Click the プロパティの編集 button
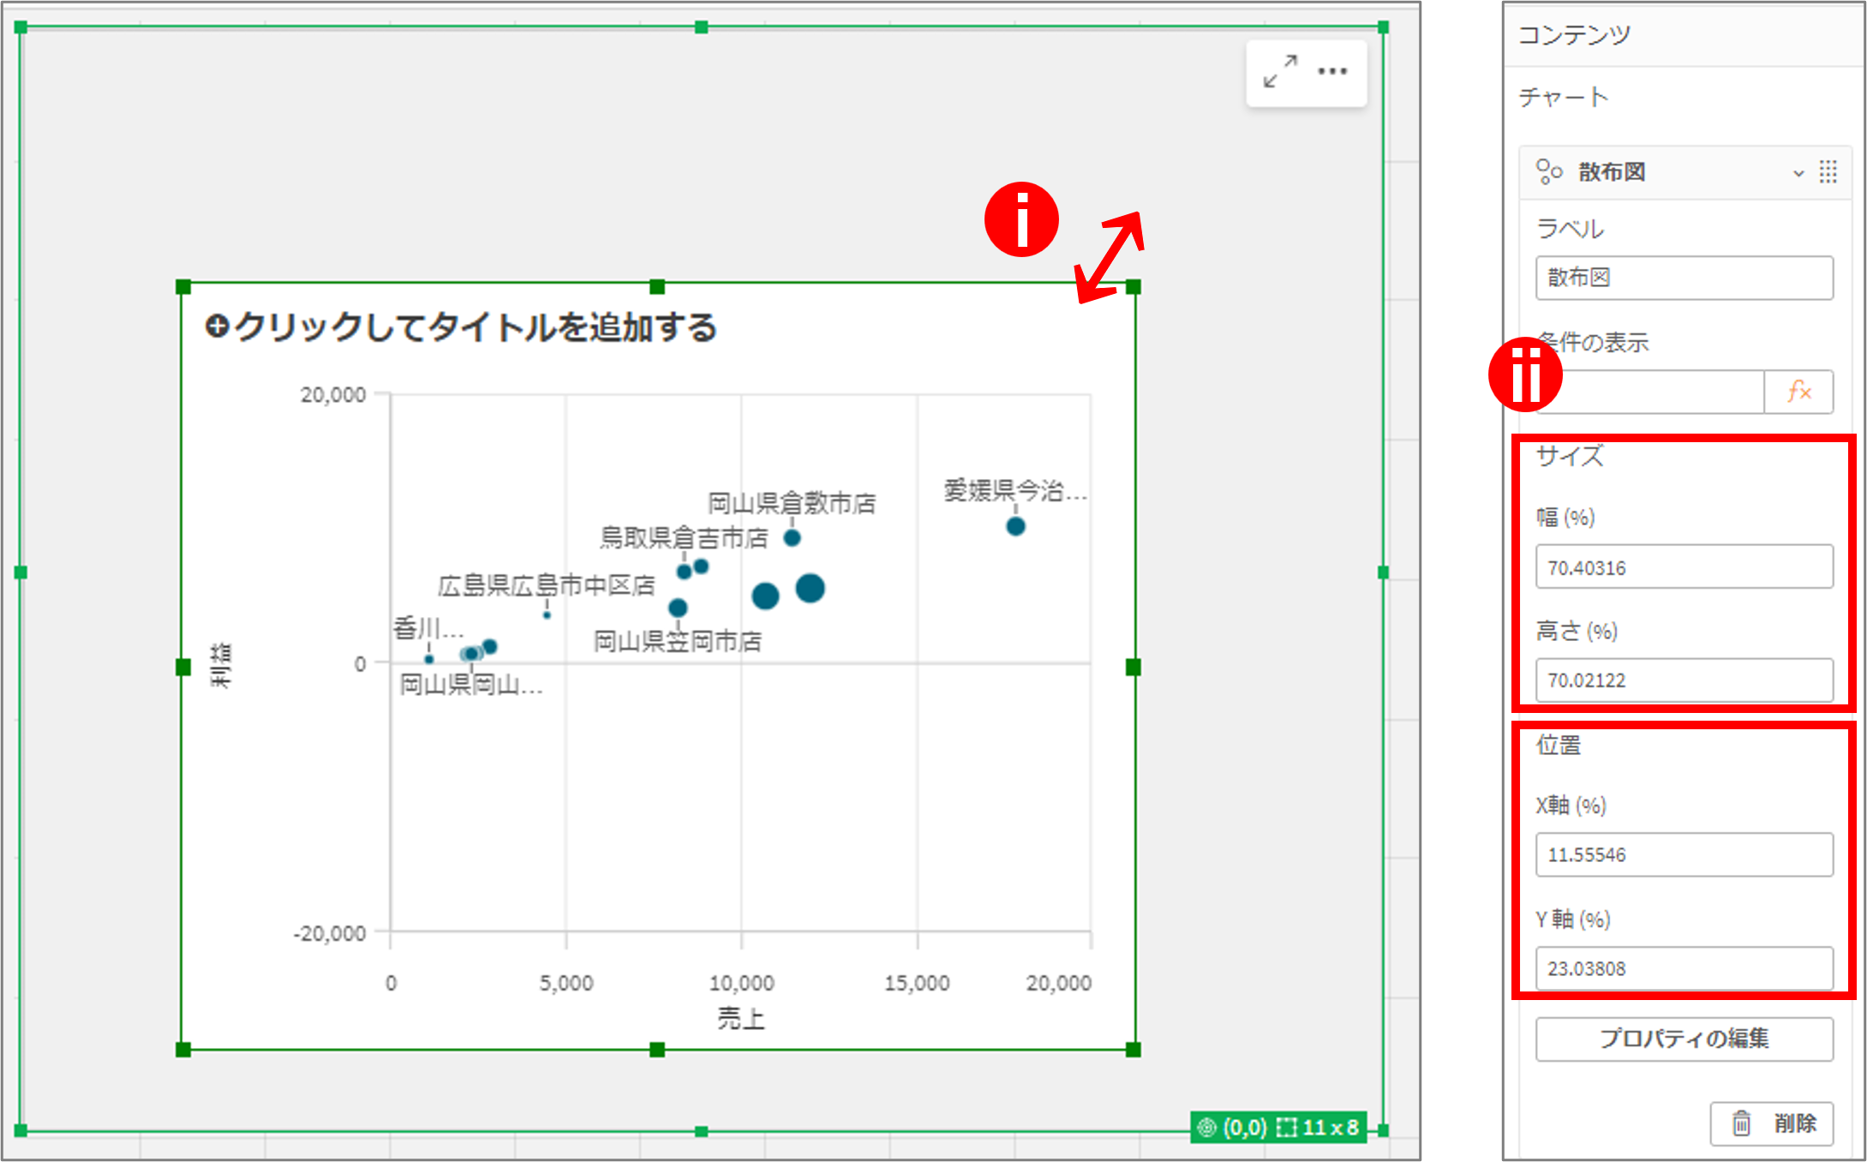Screen dimensions: 1867x1162 click(1684, 1039)
